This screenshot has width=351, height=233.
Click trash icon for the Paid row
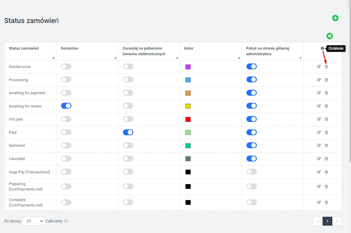[326, 132]
